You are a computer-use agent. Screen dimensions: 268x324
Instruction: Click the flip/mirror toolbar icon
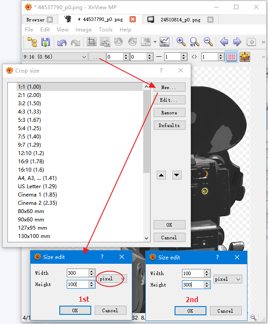pyautogui.click(x=146, y=42)
